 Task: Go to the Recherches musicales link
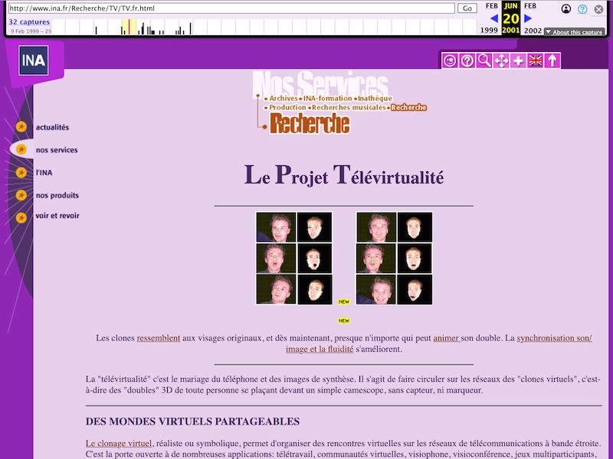click(x=349, y=107)
